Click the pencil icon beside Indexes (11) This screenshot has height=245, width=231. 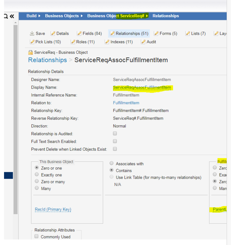tap(107, 42)
